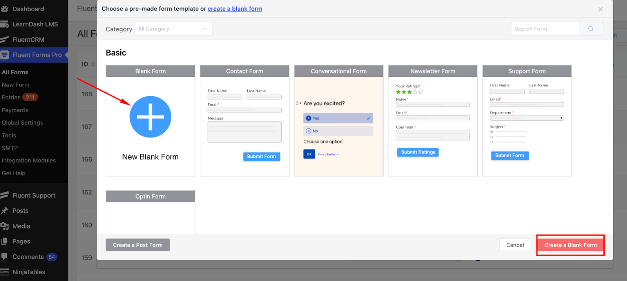The height and width of the screenshot is (281, 627).
Task: Choose the Conversational Form template
Action: click(339, 121)
